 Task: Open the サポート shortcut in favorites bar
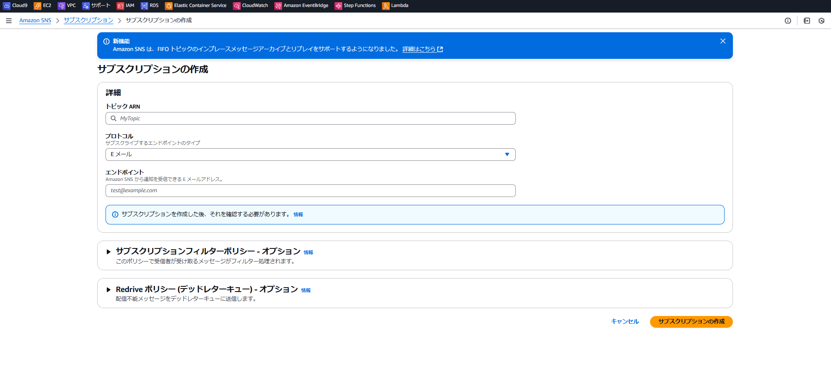coord(96,6)
